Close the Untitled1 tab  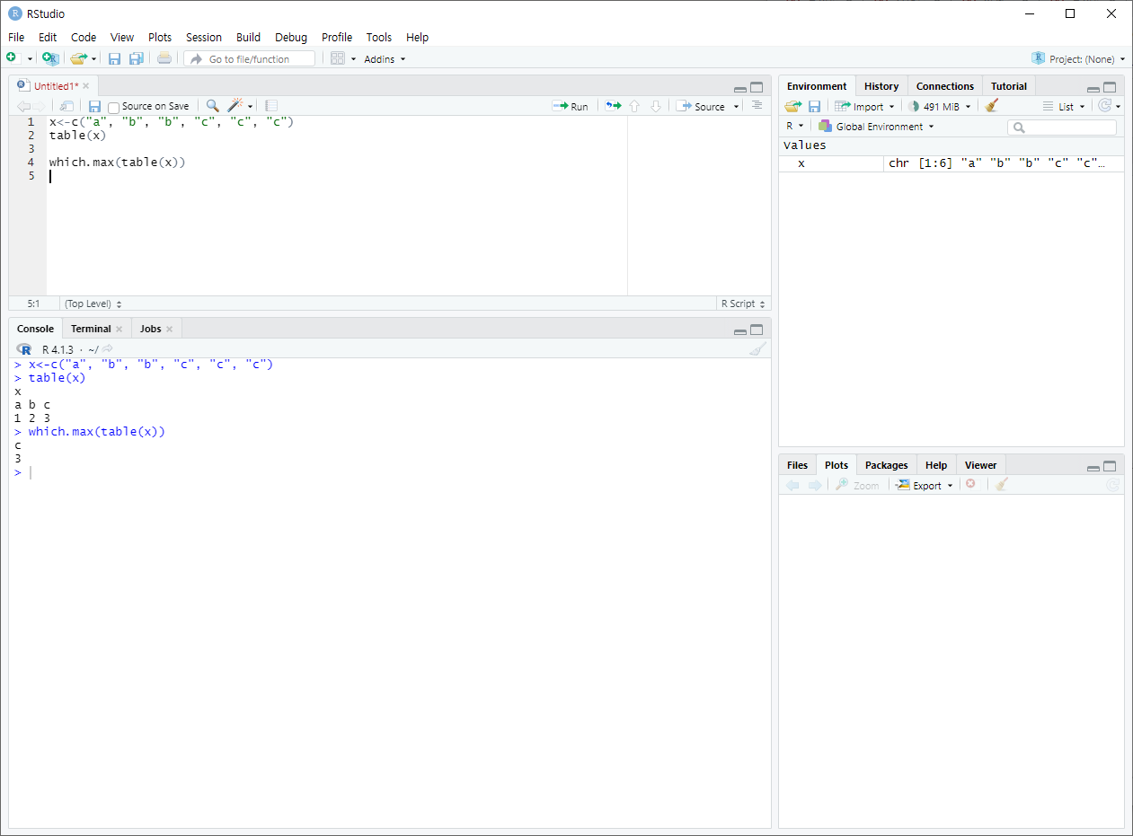coord(86,86)
